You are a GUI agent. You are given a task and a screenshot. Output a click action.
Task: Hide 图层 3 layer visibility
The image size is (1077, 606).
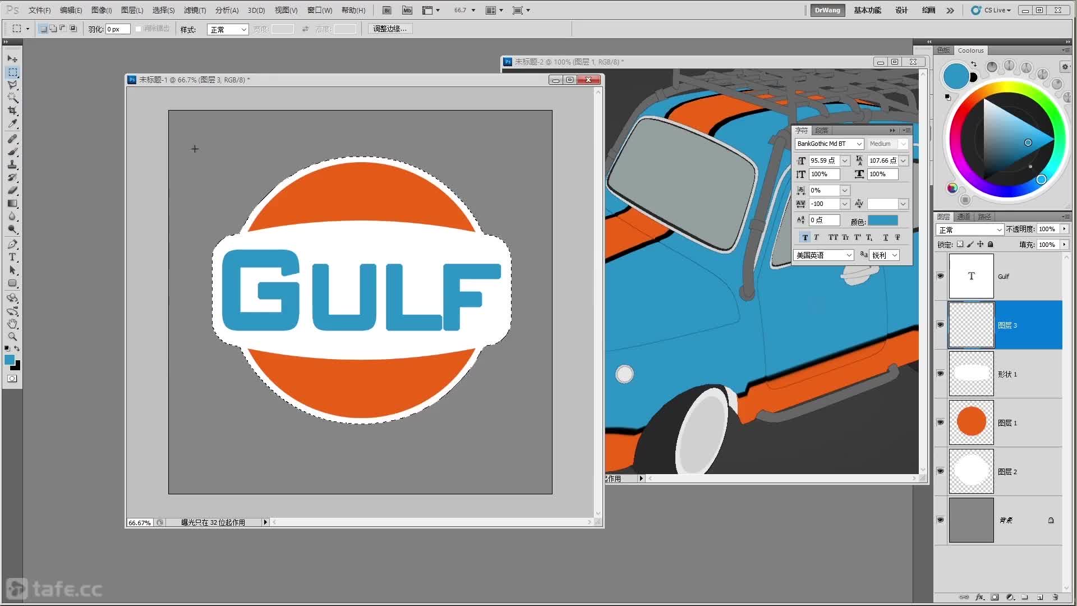tap(941, 324)
